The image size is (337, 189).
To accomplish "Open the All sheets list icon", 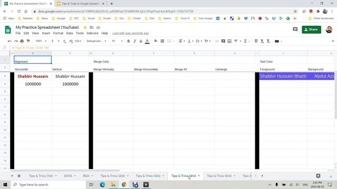I will 19,176.
